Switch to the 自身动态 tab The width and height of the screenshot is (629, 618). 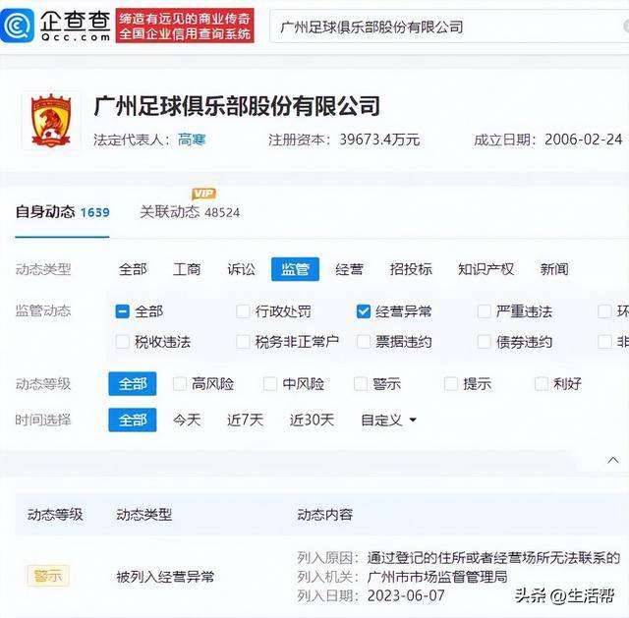[62, 212]
